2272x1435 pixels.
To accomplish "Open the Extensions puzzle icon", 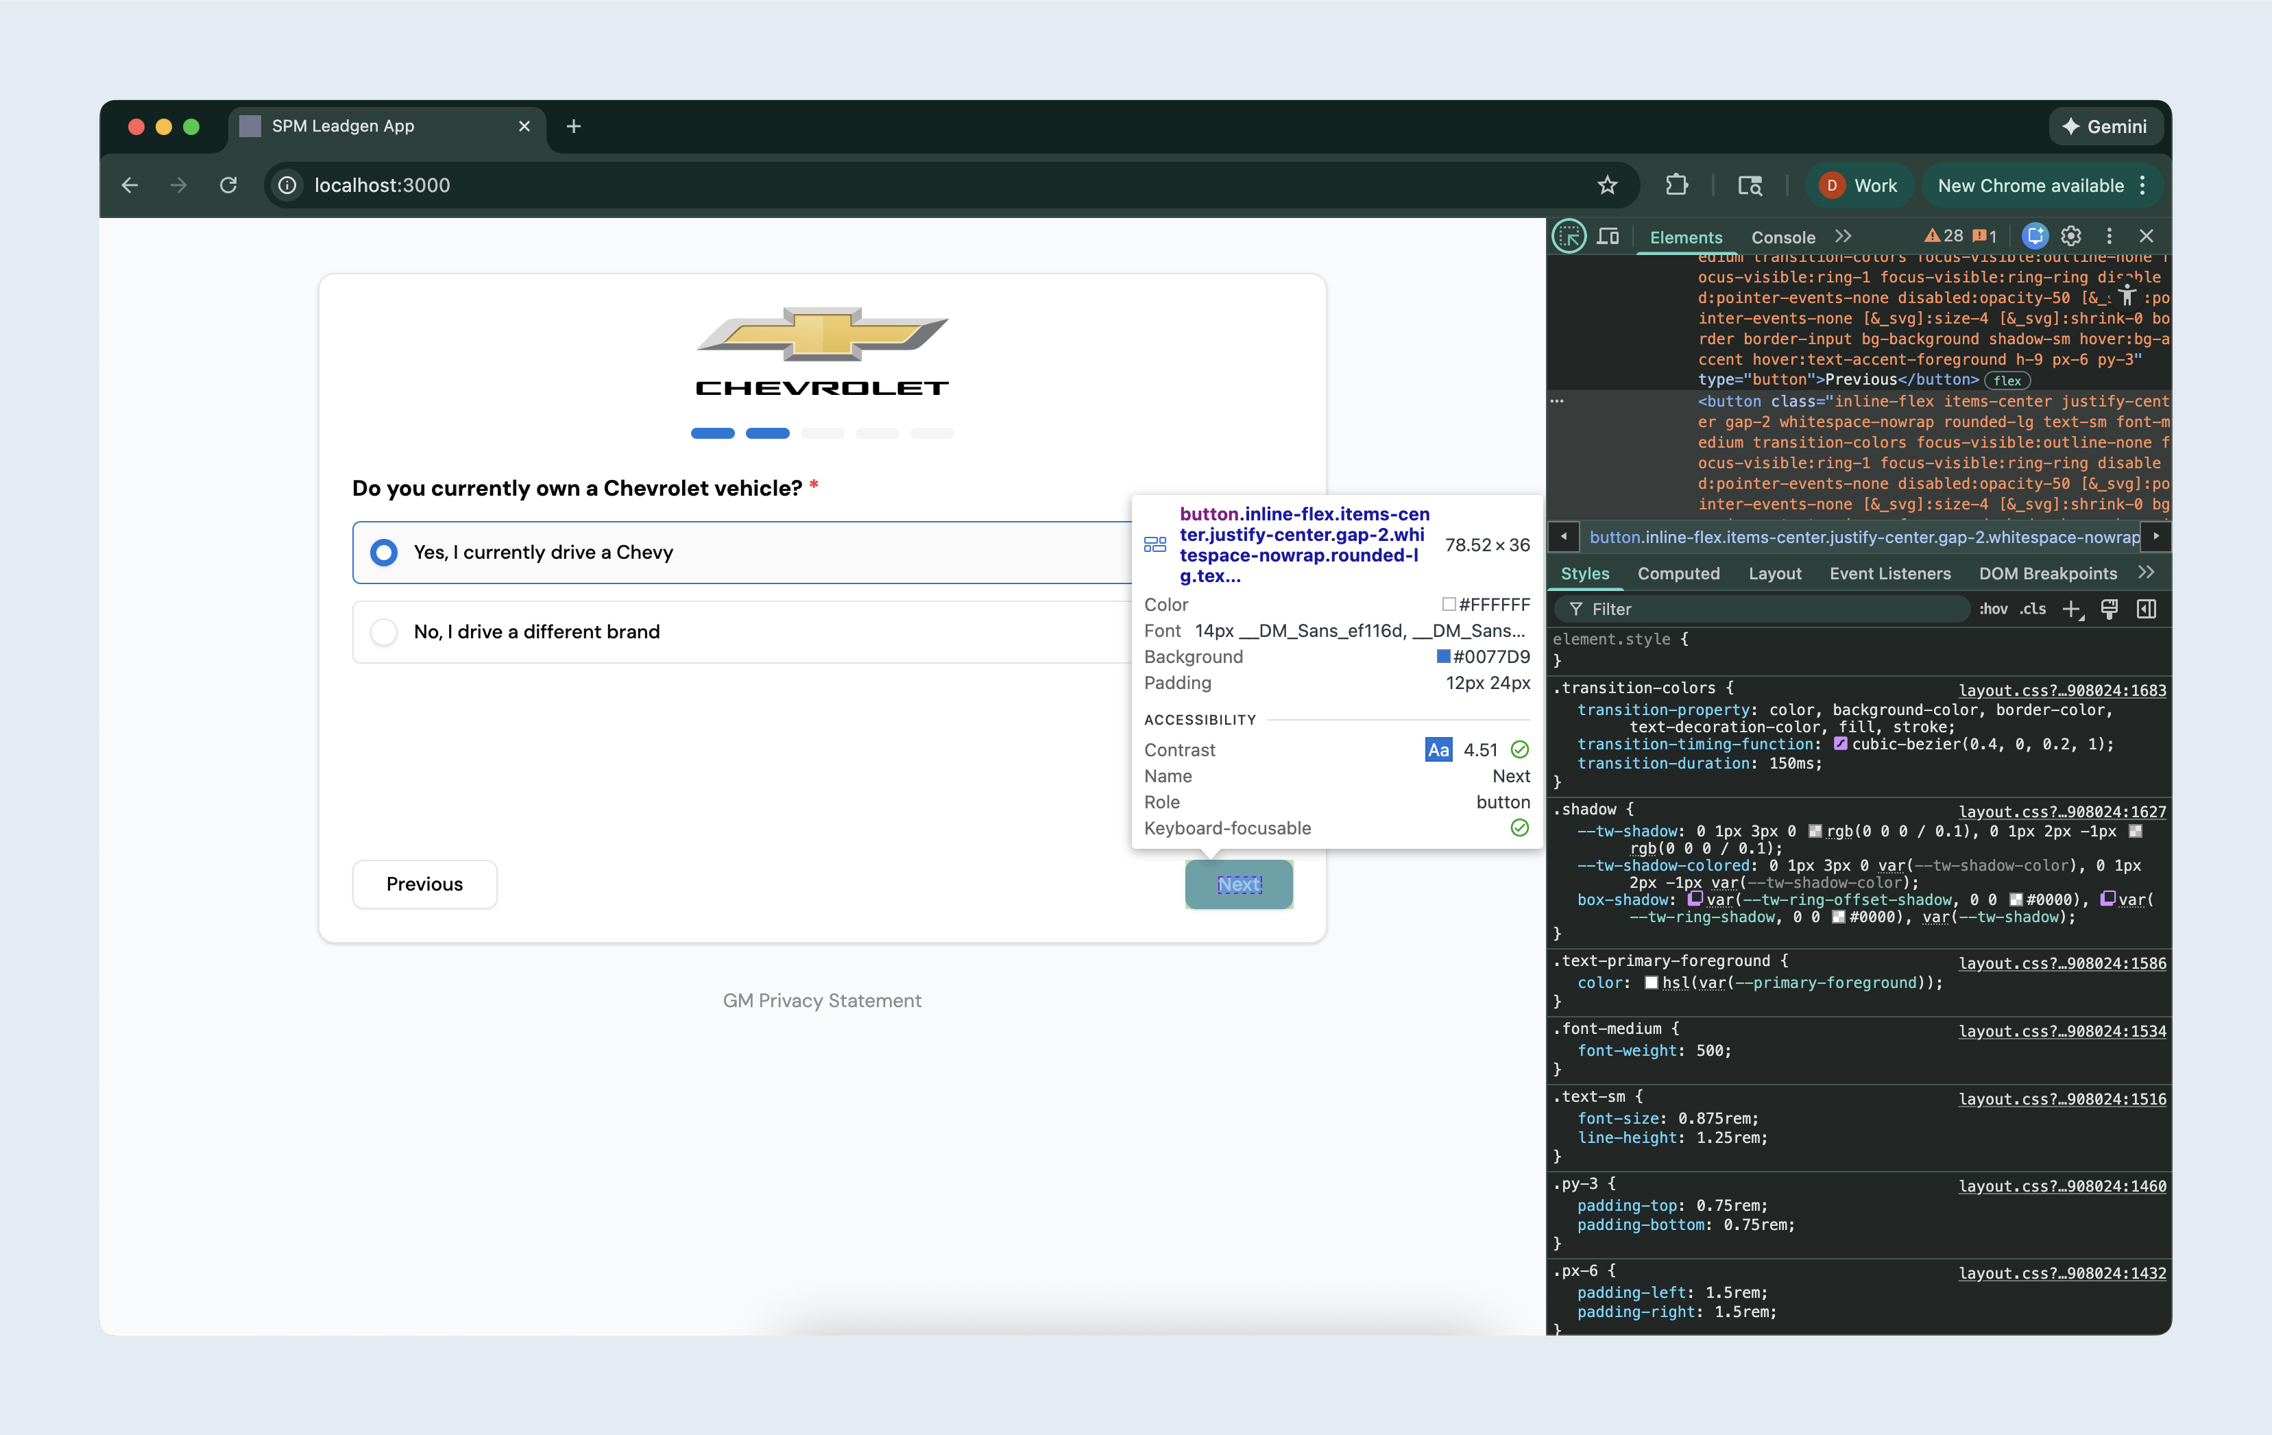I will [x=1676, y=185].
